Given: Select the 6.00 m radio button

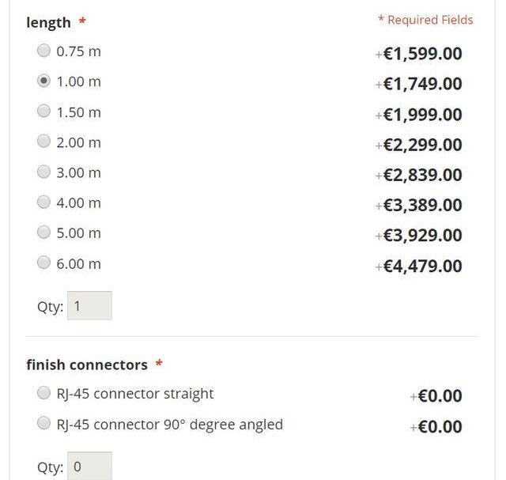Looking at the screenshot, I should [44, 263].
